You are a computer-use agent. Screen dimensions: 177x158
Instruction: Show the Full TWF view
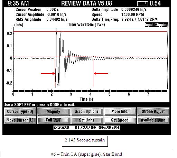click(53, 120)
